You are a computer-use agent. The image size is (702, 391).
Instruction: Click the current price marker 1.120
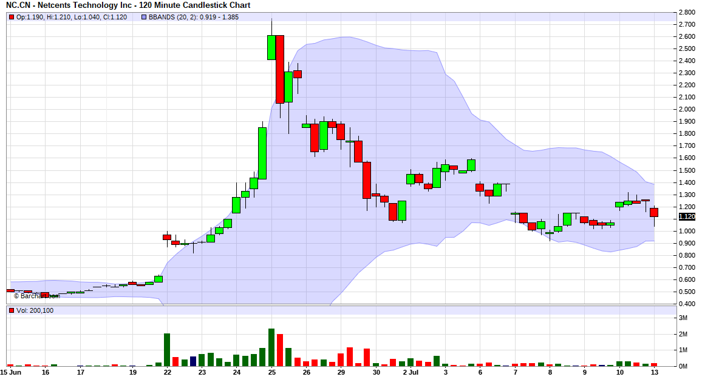687,216
